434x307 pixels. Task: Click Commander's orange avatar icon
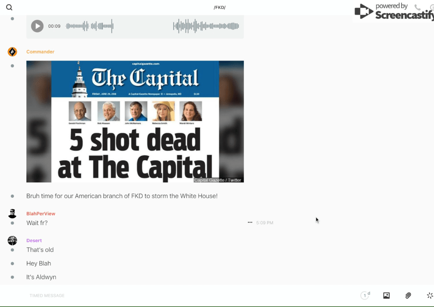[12, 52]
